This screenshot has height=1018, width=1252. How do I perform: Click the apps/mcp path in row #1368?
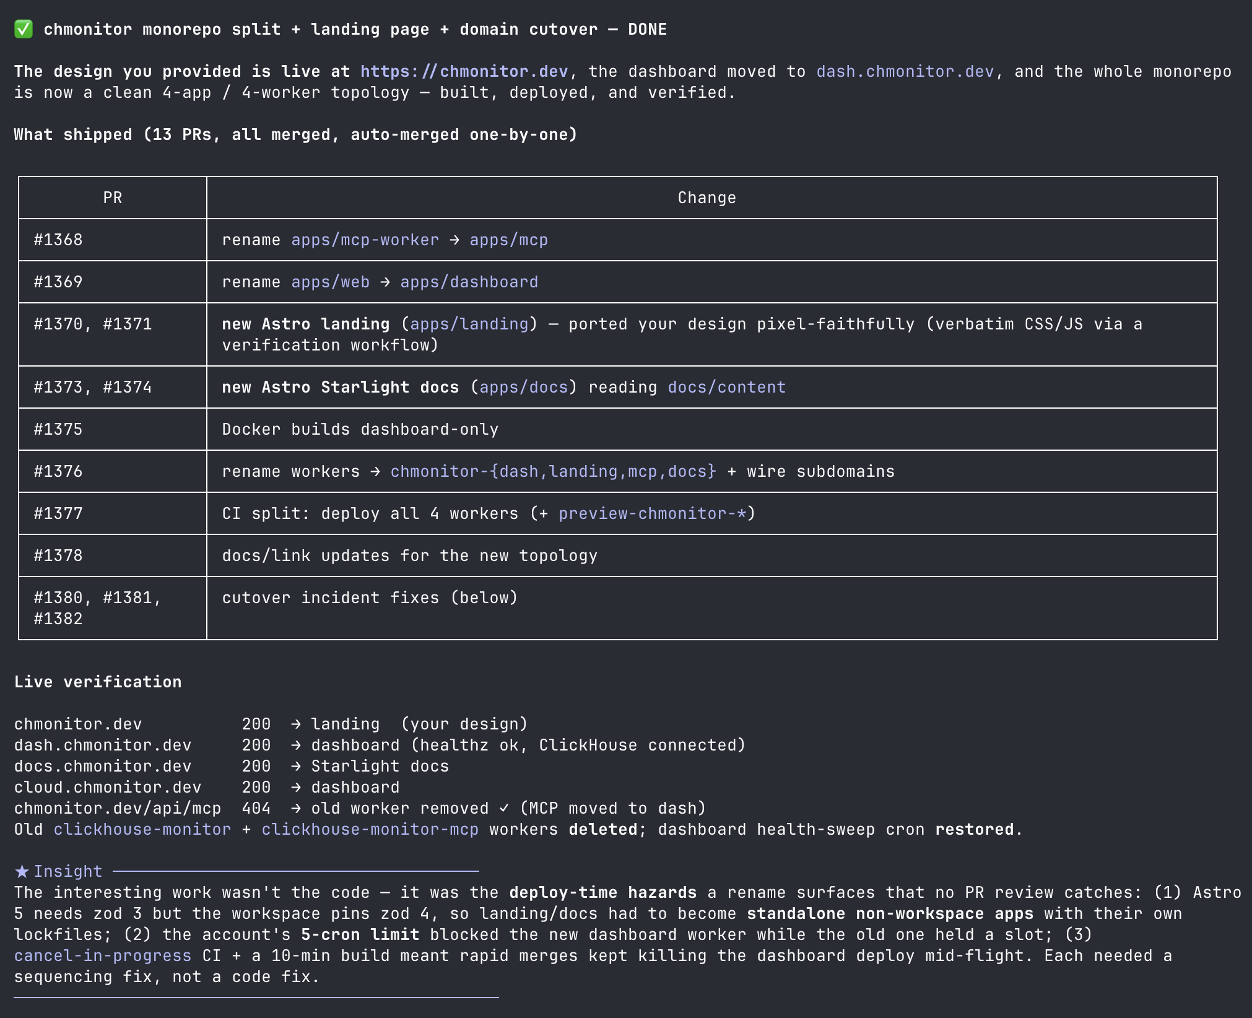coord(508,240)
